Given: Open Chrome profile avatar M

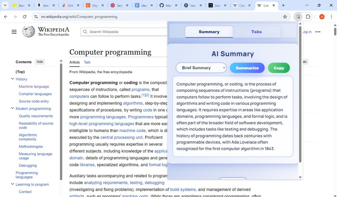Looking at the screenshot, I should point(322,17).
